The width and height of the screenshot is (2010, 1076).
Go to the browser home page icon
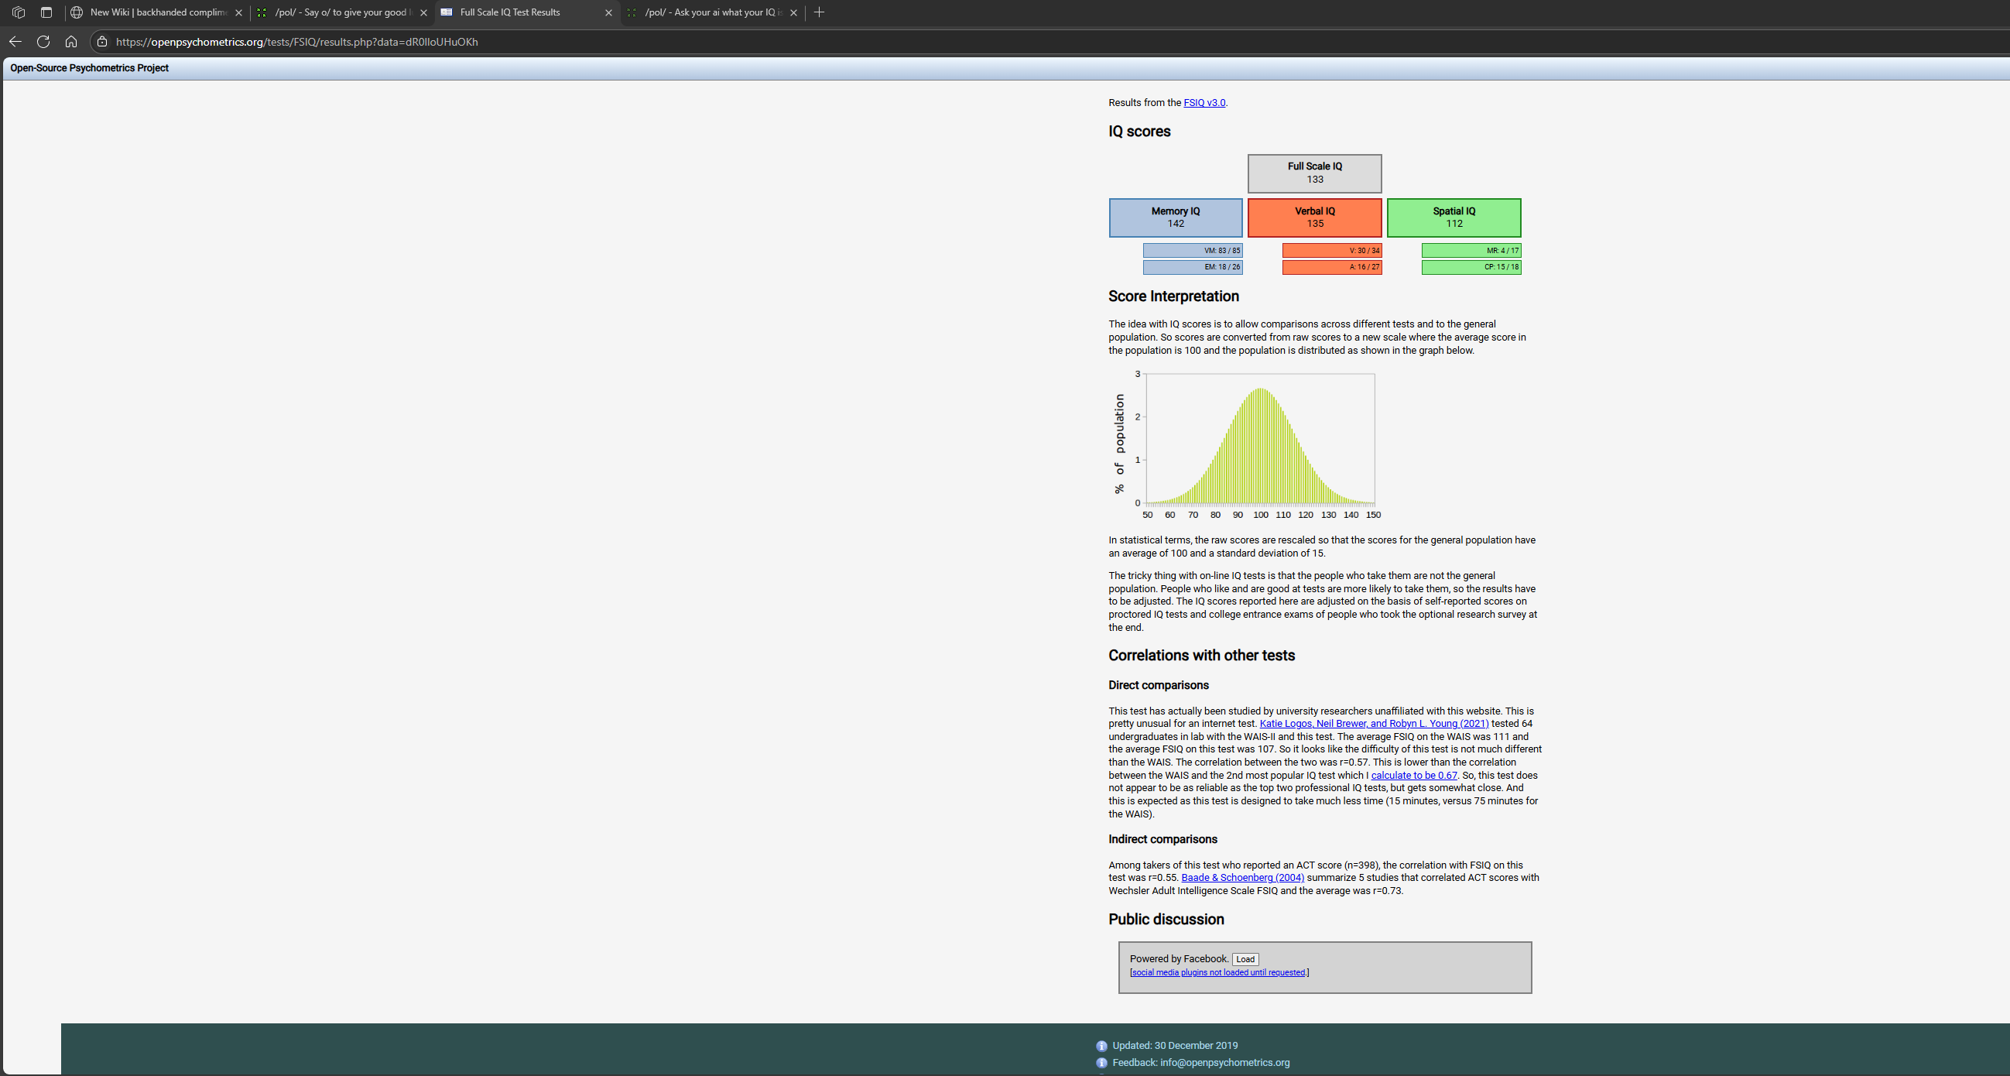[71, 41]
